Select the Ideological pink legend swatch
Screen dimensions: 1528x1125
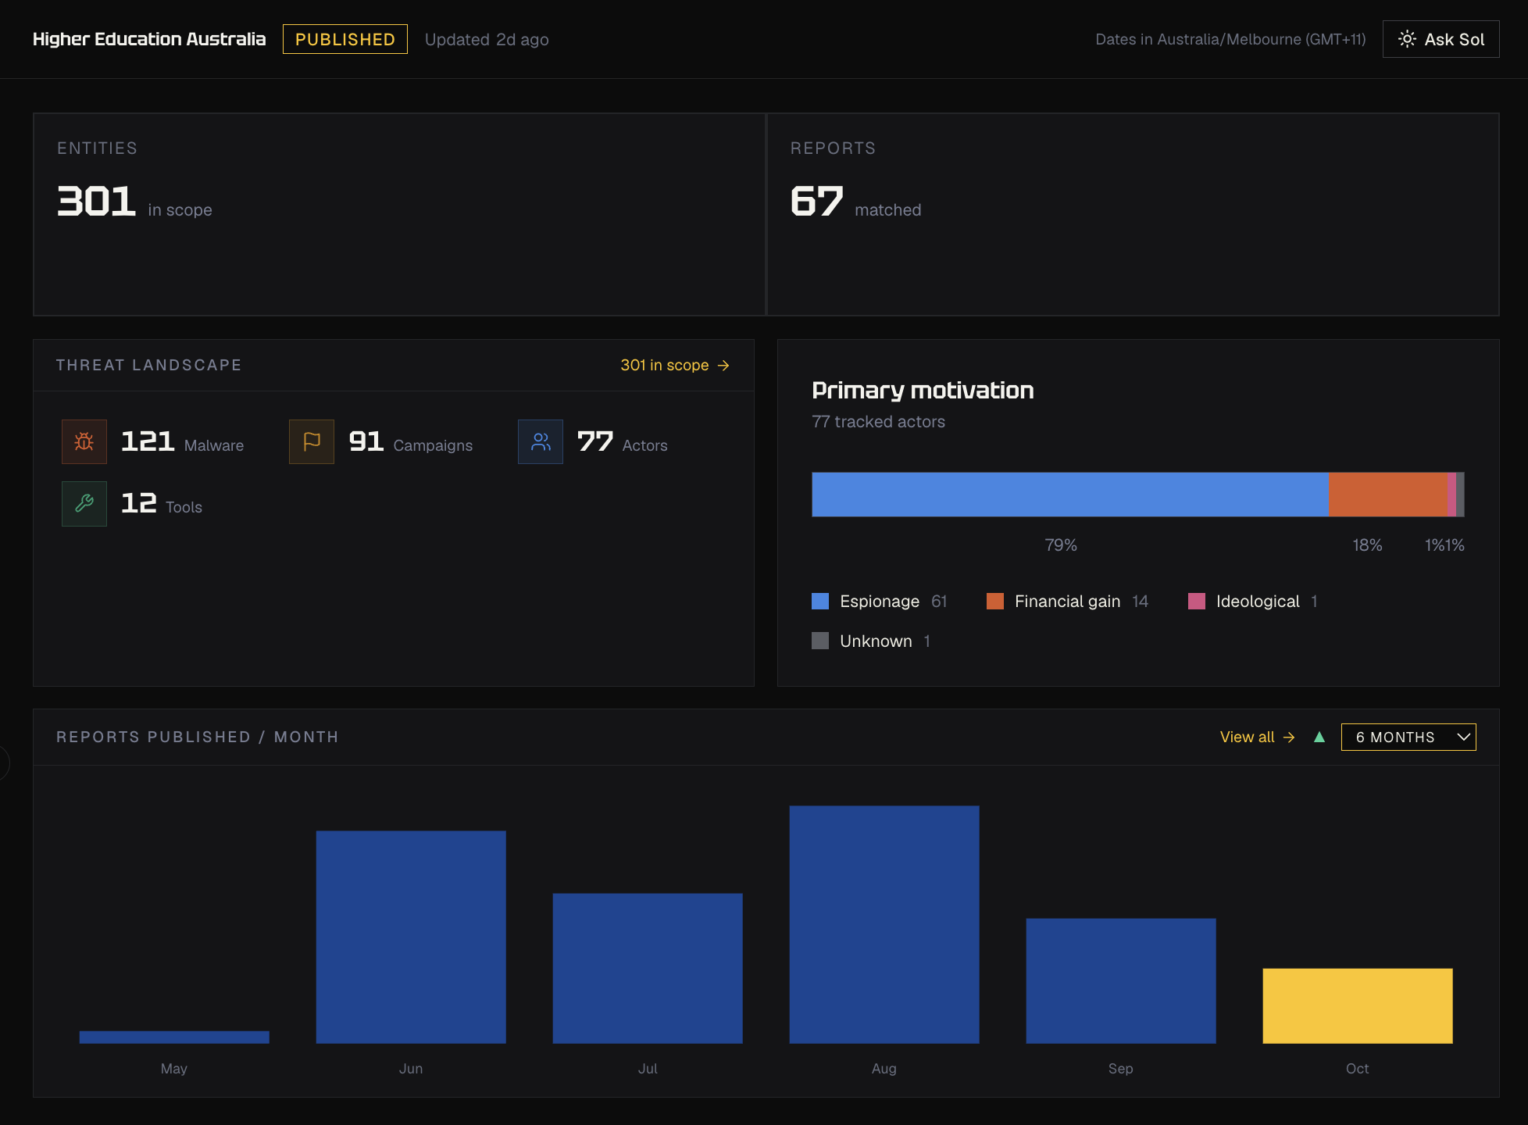click(1197, 601)
